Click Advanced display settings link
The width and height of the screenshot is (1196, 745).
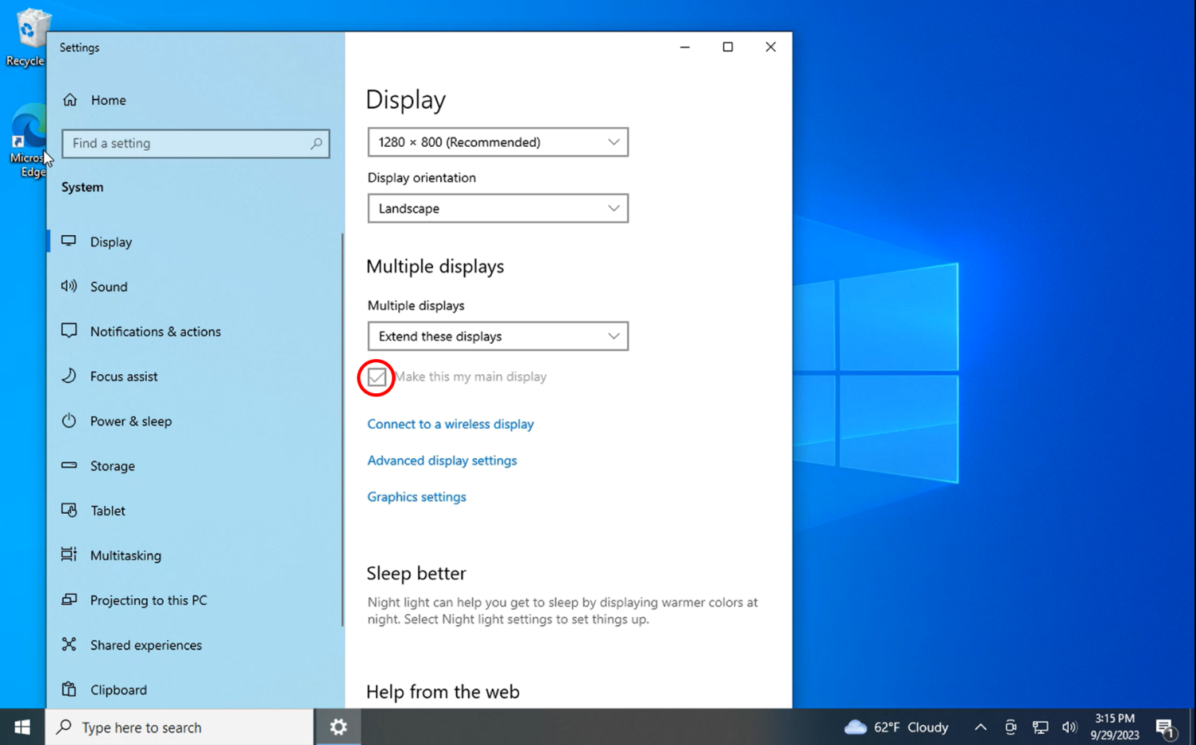pyautogui.click(x=442, y=461)
